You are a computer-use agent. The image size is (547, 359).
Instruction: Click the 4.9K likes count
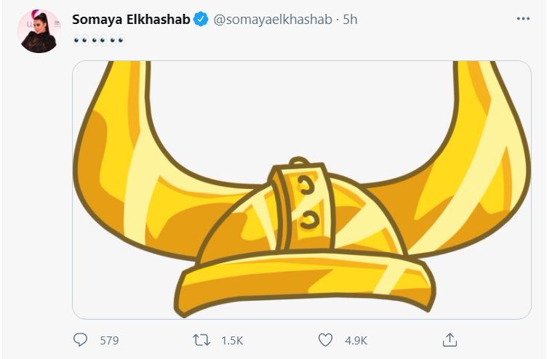(x=356, y=340)
